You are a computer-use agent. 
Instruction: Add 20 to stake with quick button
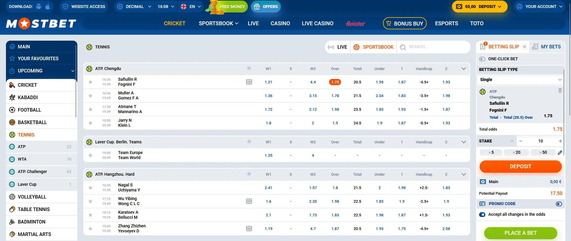coord(516,152)
